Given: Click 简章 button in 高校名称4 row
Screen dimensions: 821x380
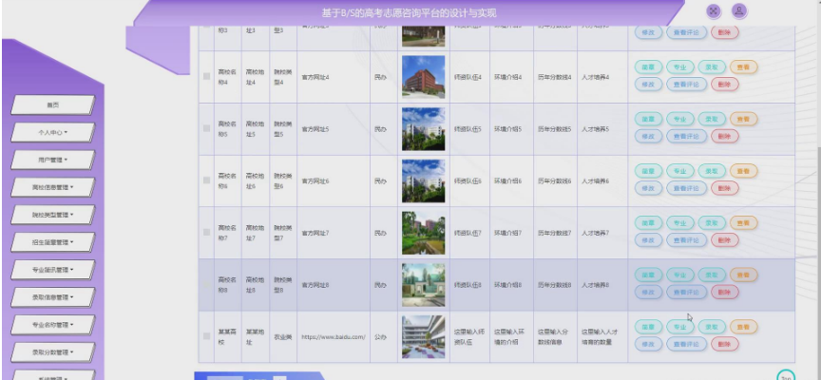Looking at the screenshot, I should pos(648,67).
